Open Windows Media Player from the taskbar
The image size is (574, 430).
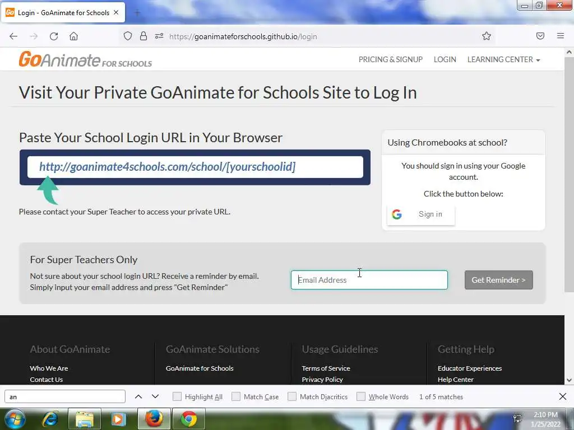118,419
